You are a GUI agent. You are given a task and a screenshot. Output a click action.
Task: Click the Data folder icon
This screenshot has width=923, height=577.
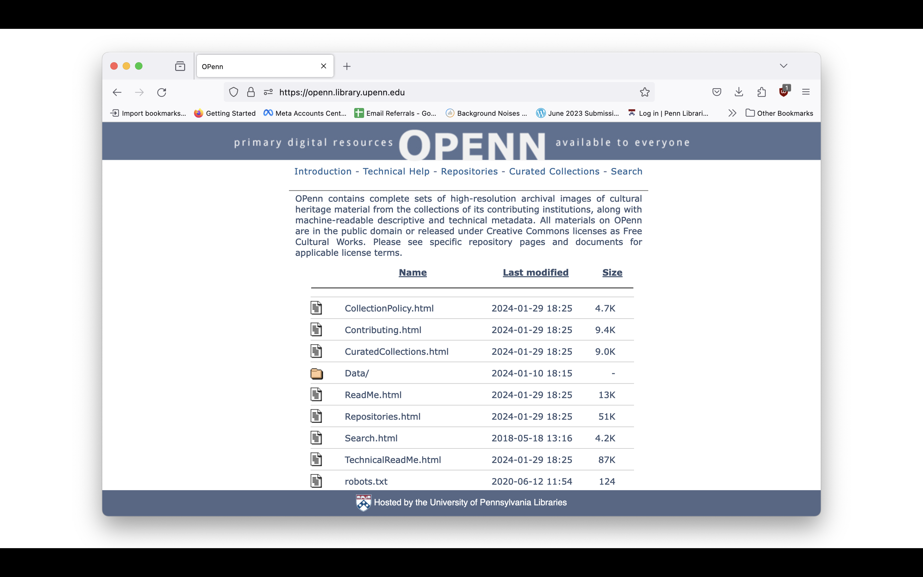click(x=317, y=373)
